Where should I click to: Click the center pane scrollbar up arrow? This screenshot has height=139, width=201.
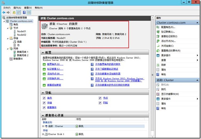[152, 18]
